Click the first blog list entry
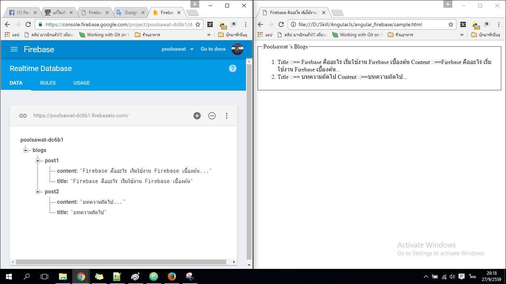 click(x=385, y=66)
